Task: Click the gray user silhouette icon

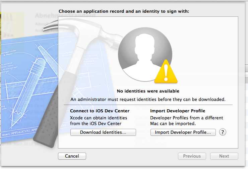Action: click(x=145, y=54)
